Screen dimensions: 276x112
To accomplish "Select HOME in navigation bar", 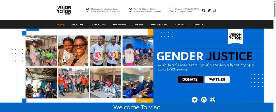I will click(x=60, y=24).
